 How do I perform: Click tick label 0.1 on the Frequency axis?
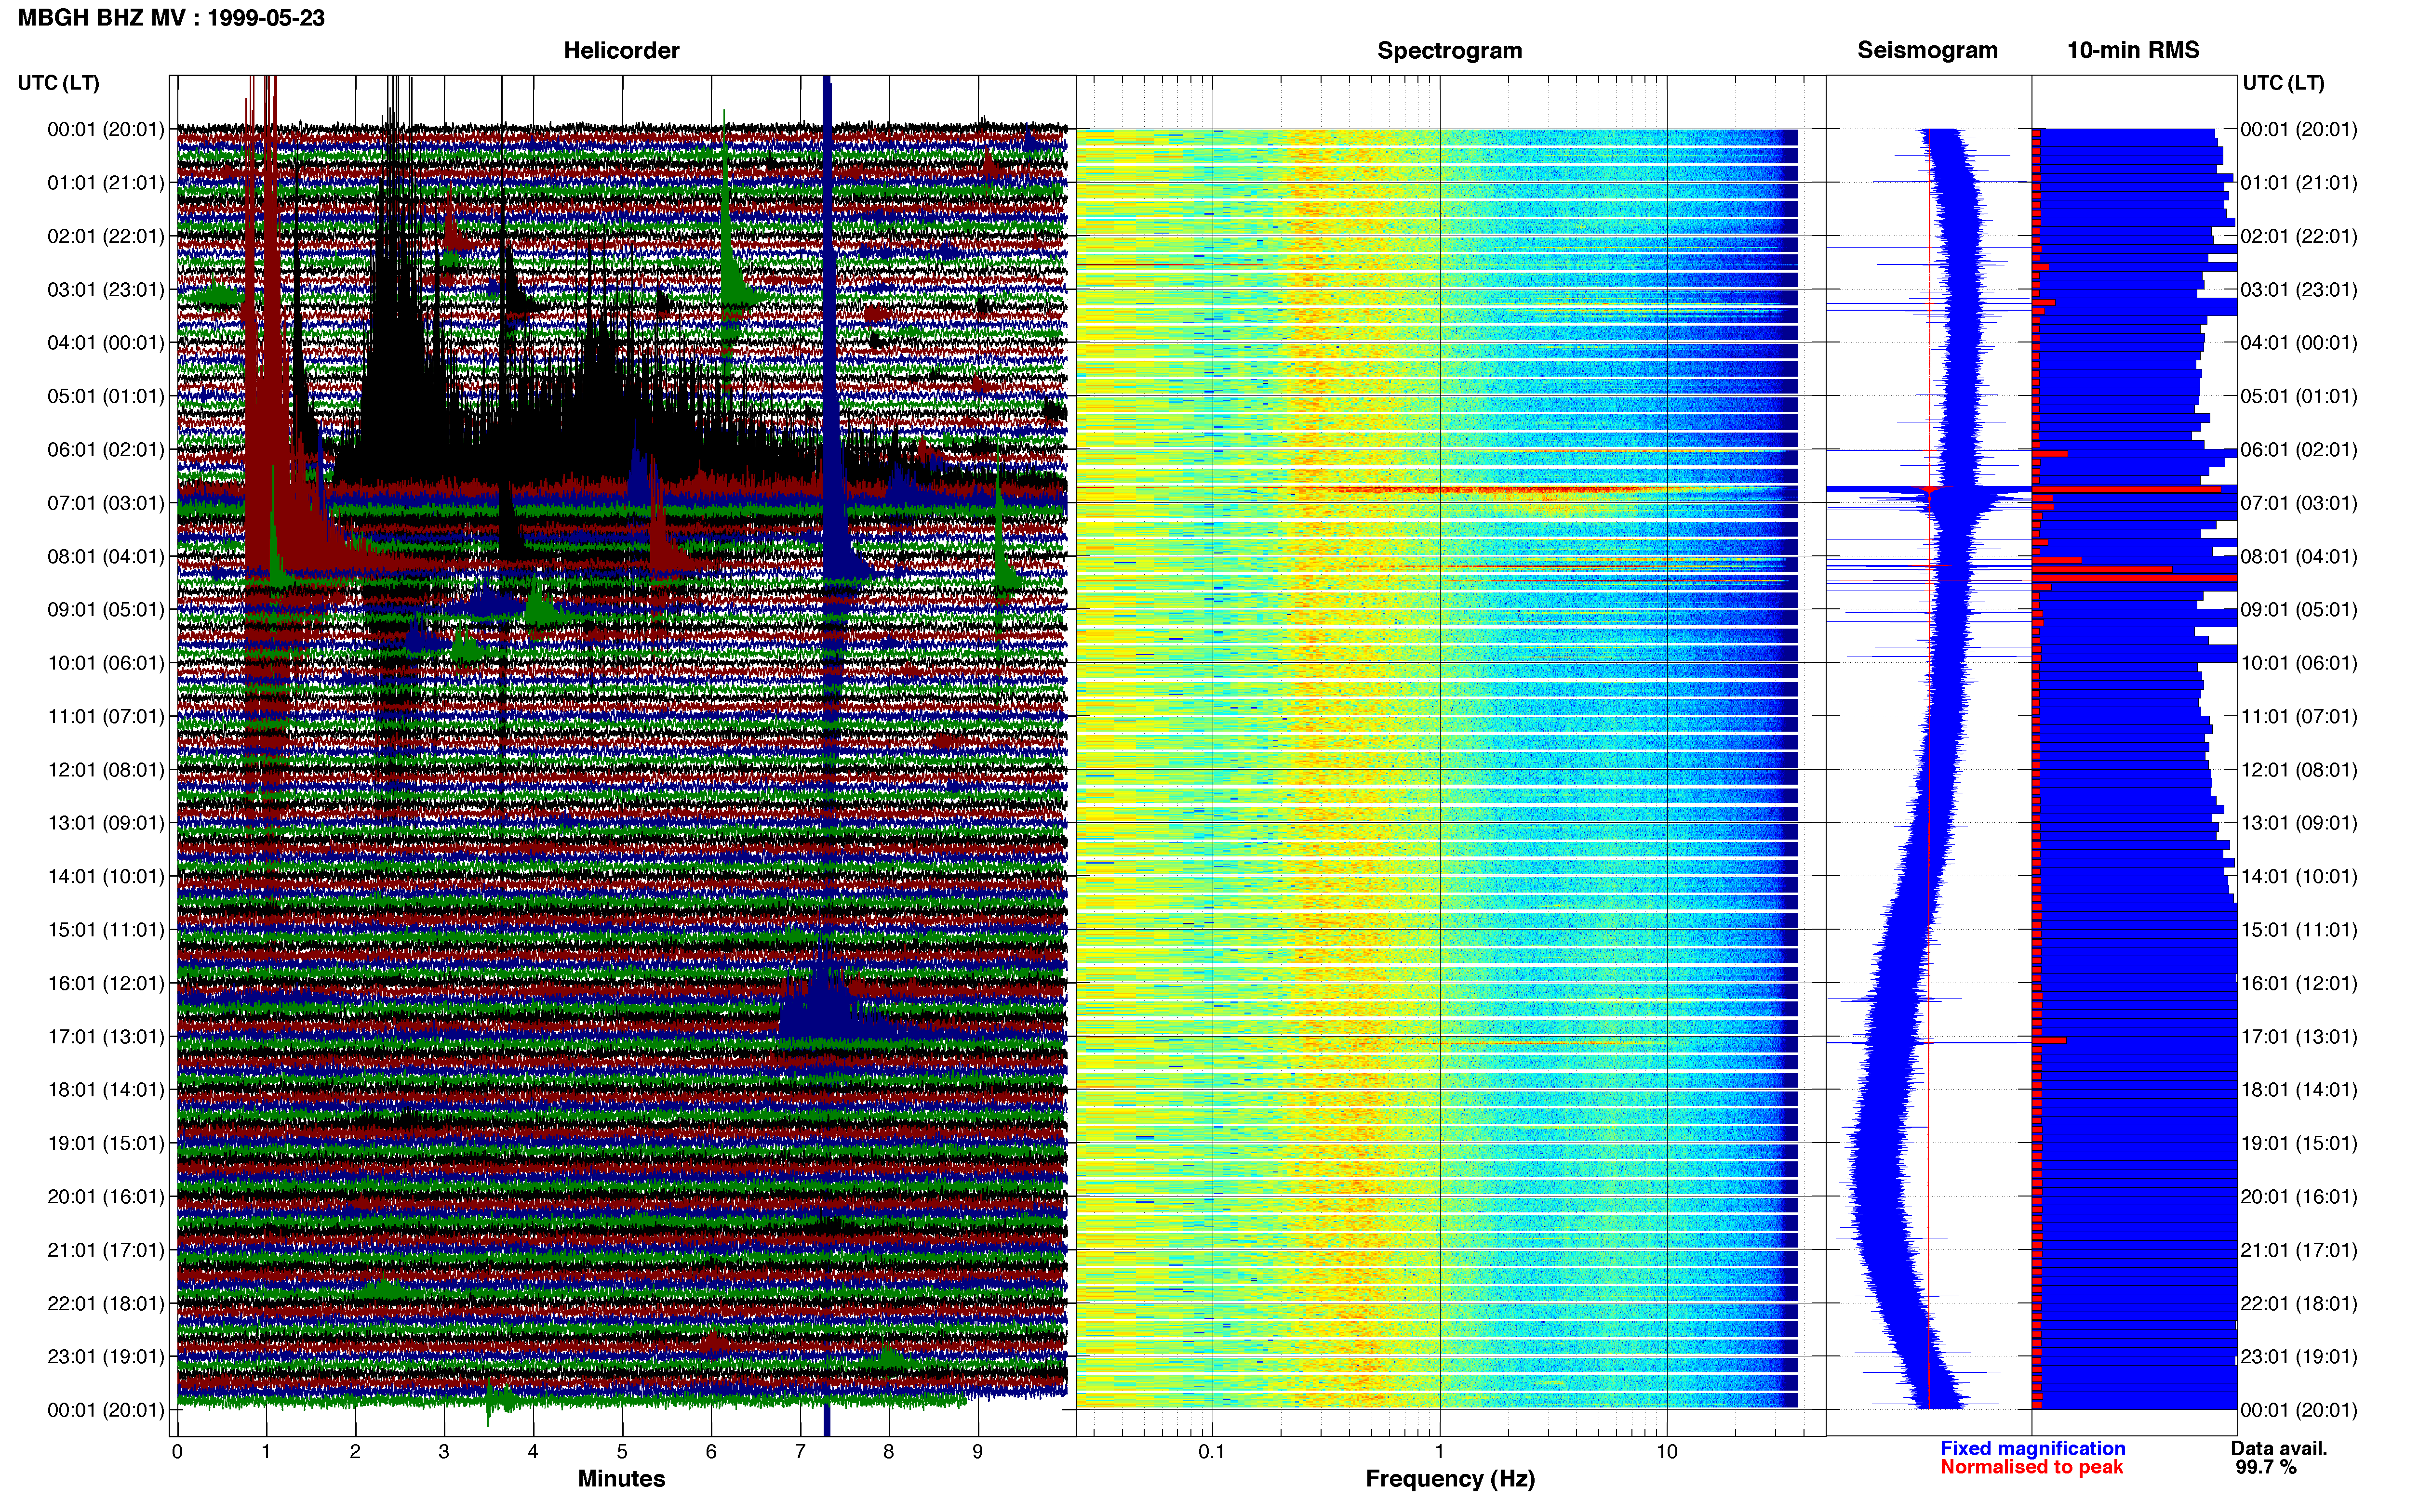click(1212, 1452)
